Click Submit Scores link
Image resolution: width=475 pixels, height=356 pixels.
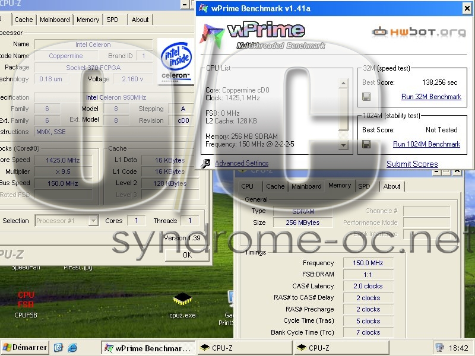click(x=412, y=164)
